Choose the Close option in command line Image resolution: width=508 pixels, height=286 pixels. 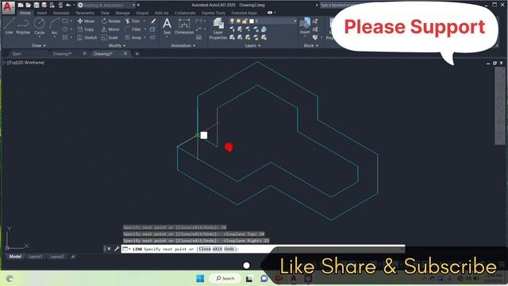[x=205, y=249]
